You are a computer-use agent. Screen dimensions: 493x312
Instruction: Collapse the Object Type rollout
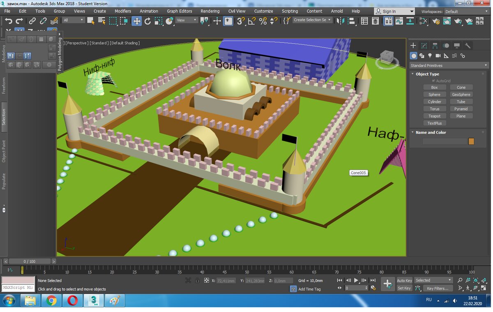pos(427,74)
